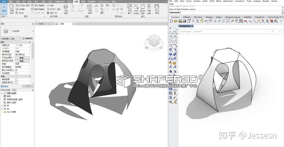This screenshot has width=284, height=147.
Task: Toggle the Crop Region Visible checkbox
Action: (x=17, y=82)
